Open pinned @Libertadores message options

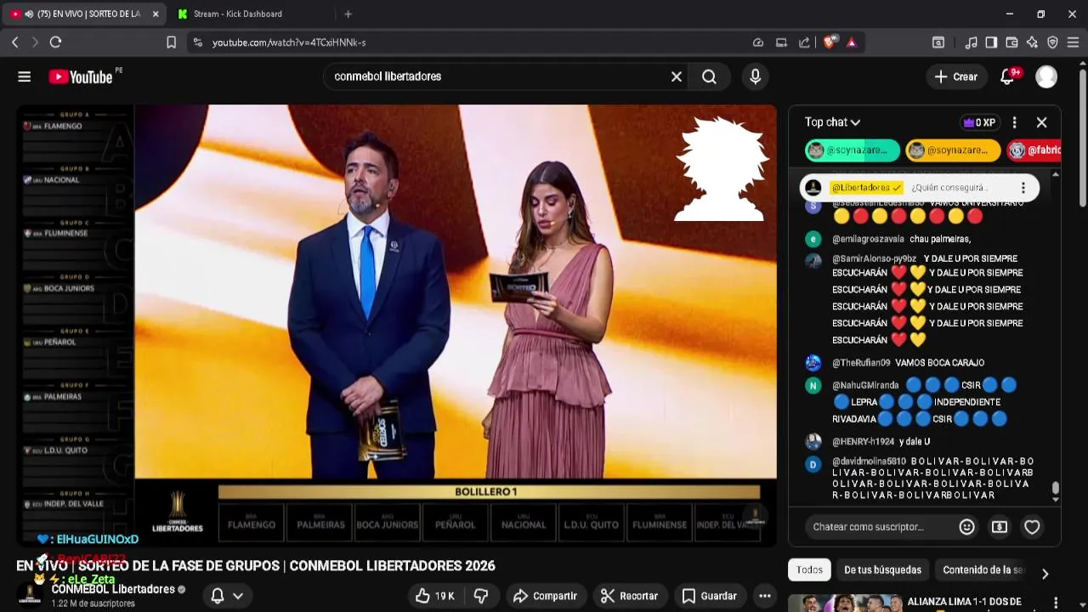pos(1023,188)
